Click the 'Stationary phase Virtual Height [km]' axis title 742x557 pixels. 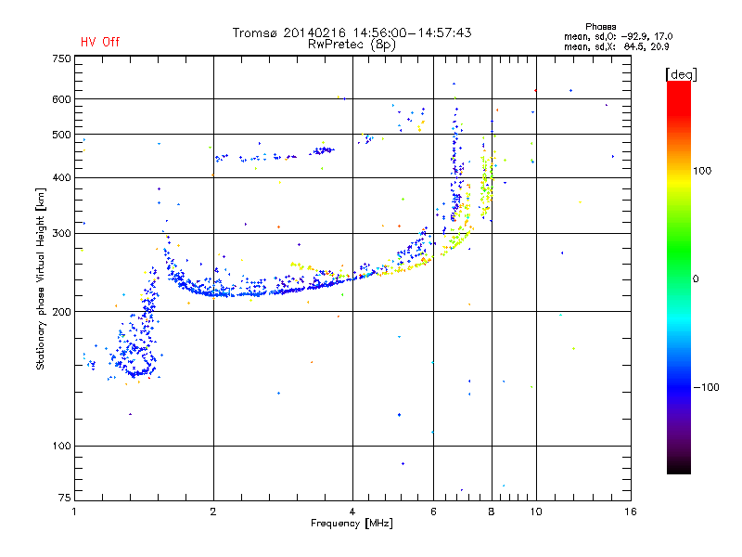pos(41,279)
